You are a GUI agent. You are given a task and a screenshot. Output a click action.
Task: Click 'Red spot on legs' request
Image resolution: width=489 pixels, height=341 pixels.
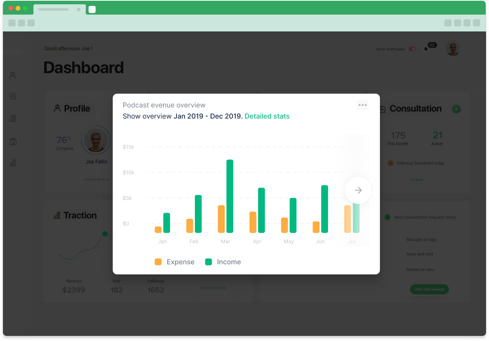[x=421, y=240]
